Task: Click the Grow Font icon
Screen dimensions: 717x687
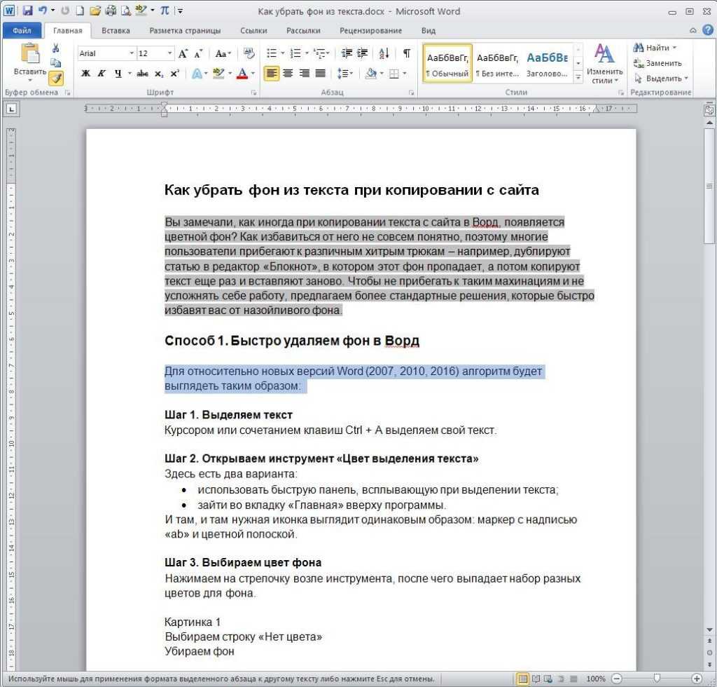Action: pos(183,53)
